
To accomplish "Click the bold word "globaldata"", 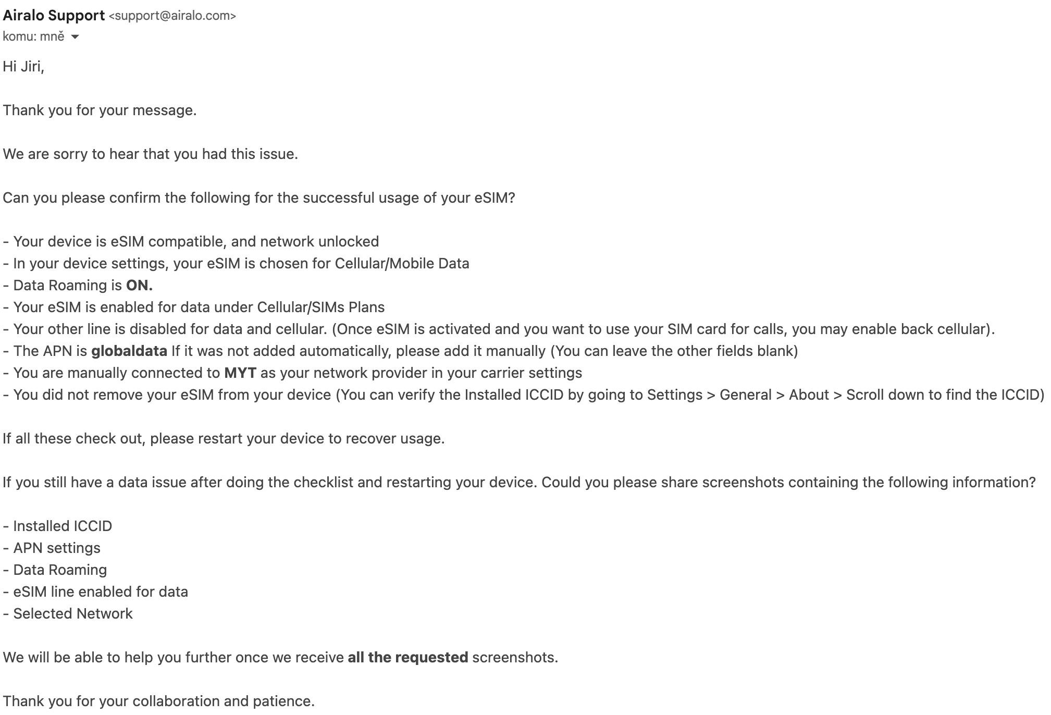I will 129,351.
